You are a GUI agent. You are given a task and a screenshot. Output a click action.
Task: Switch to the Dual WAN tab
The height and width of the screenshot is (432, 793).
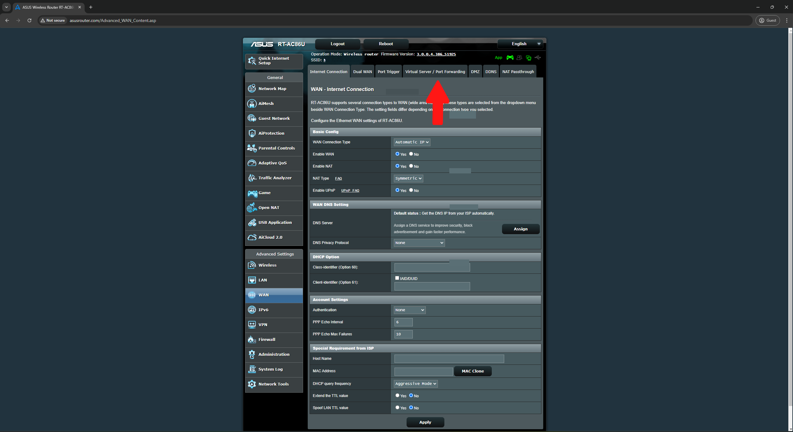[362, 72]
